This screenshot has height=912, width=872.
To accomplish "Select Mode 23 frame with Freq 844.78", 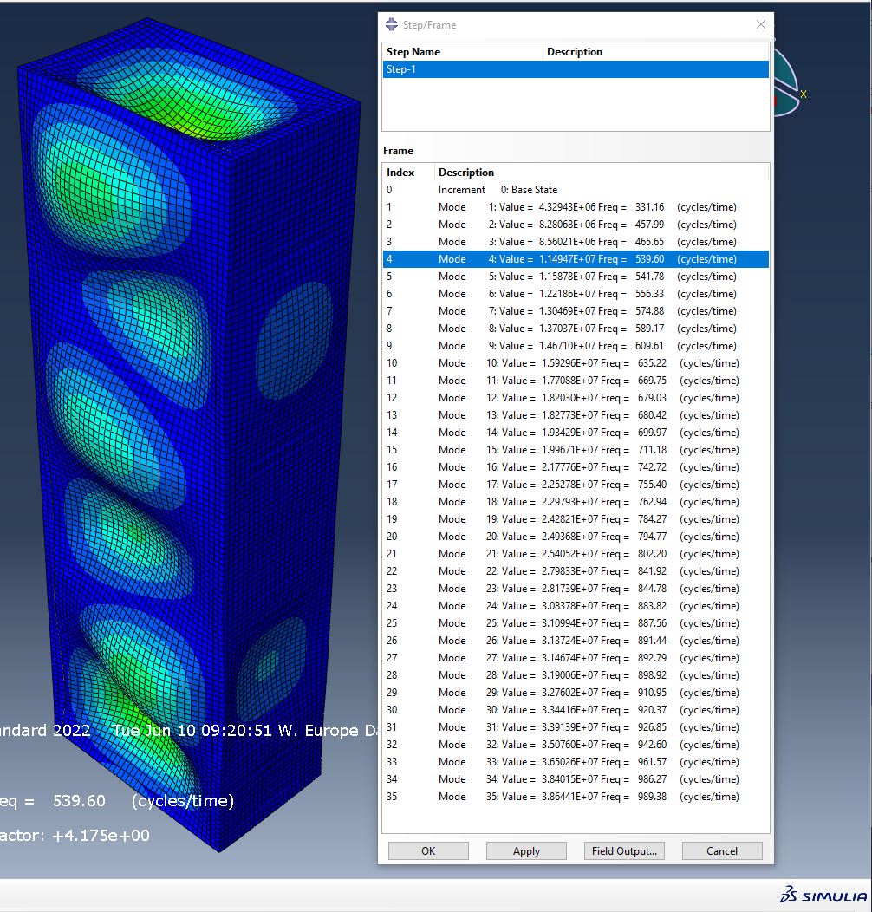I will tap(576, 589).
